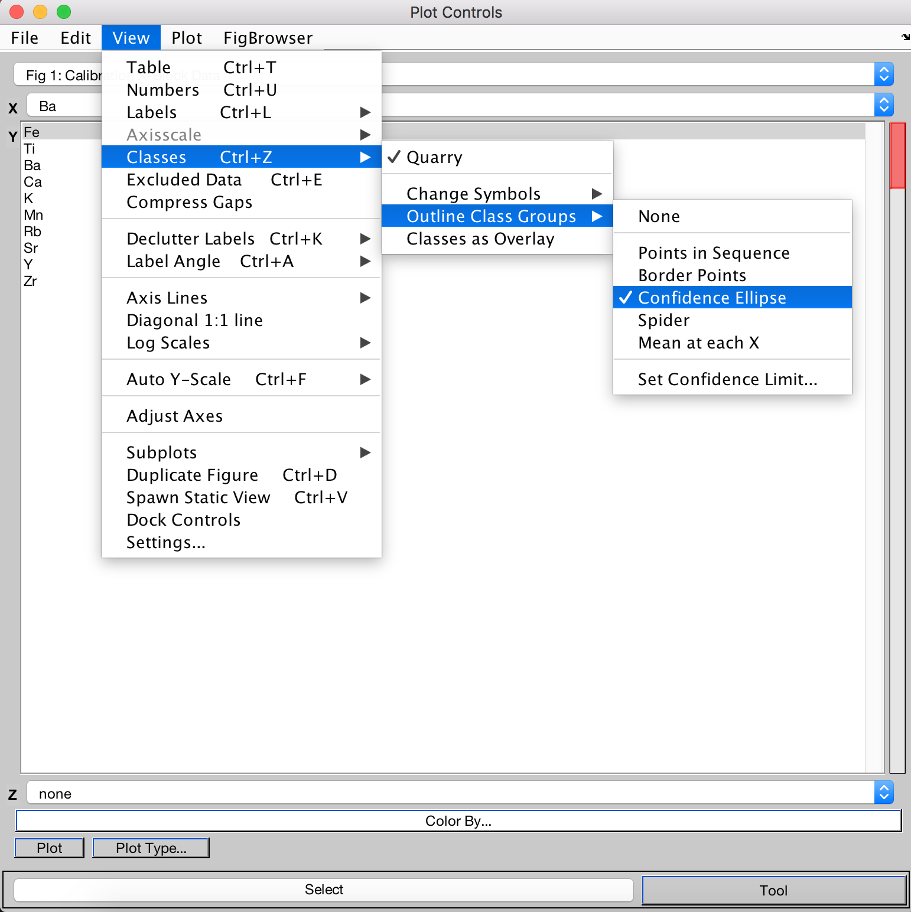Select Rb in the Y variable list

(32, 232)
